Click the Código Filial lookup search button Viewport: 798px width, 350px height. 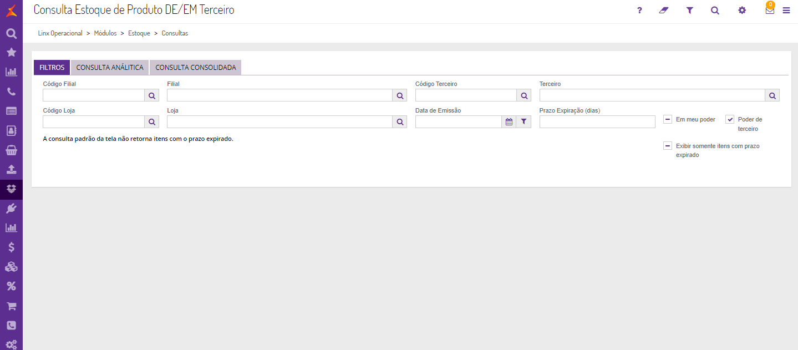coord(152,95)
